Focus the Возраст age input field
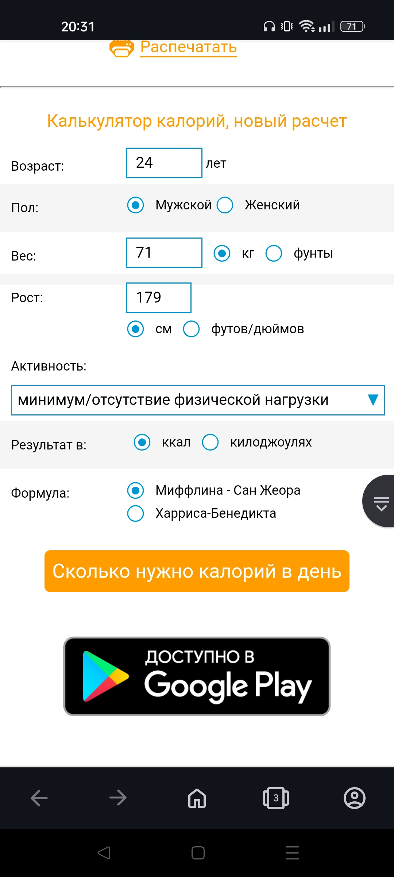Viewport: 394px width, 877px height. (164, 163)
